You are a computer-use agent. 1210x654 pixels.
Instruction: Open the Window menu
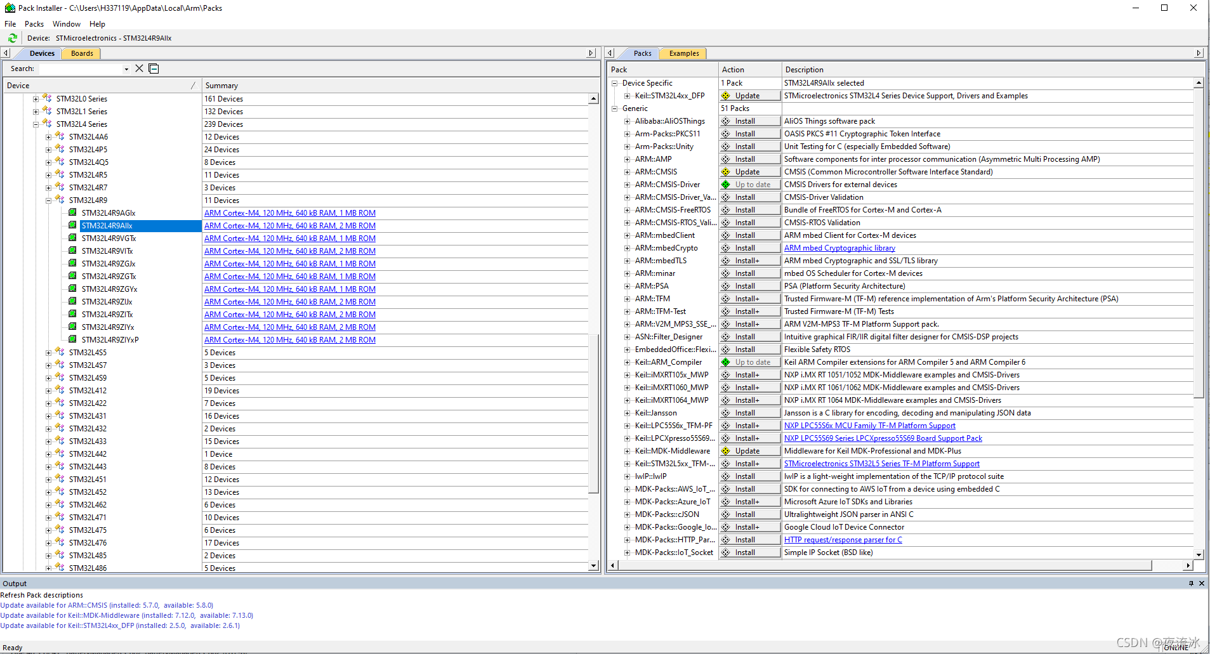tap(67, 24)
